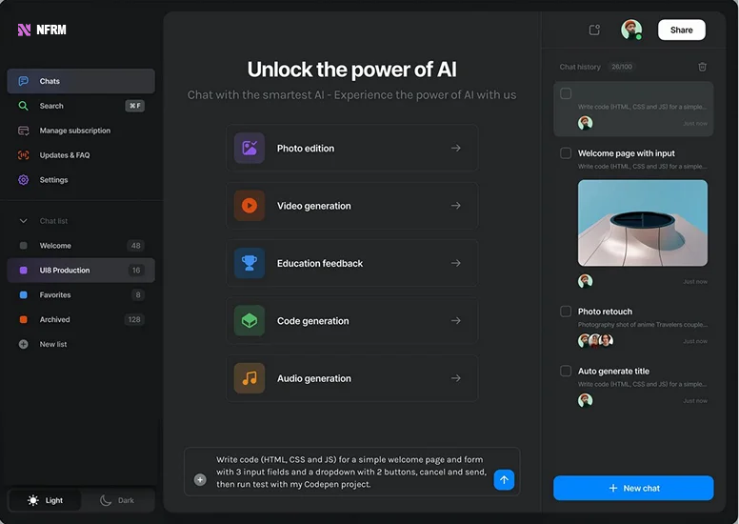The width and height of the screenshot is (739, 524).
Task: Click the arrow on Code generation row
Action: pos(456,321)
